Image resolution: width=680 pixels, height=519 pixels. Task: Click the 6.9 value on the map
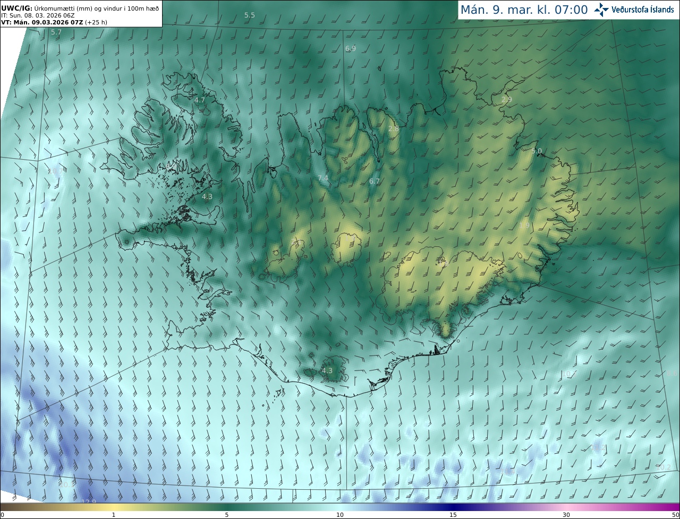(x=351, y=48)
